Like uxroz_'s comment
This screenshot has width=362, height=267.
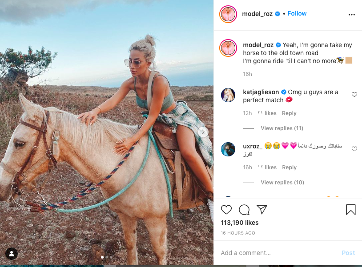click(x=354, y=149)
